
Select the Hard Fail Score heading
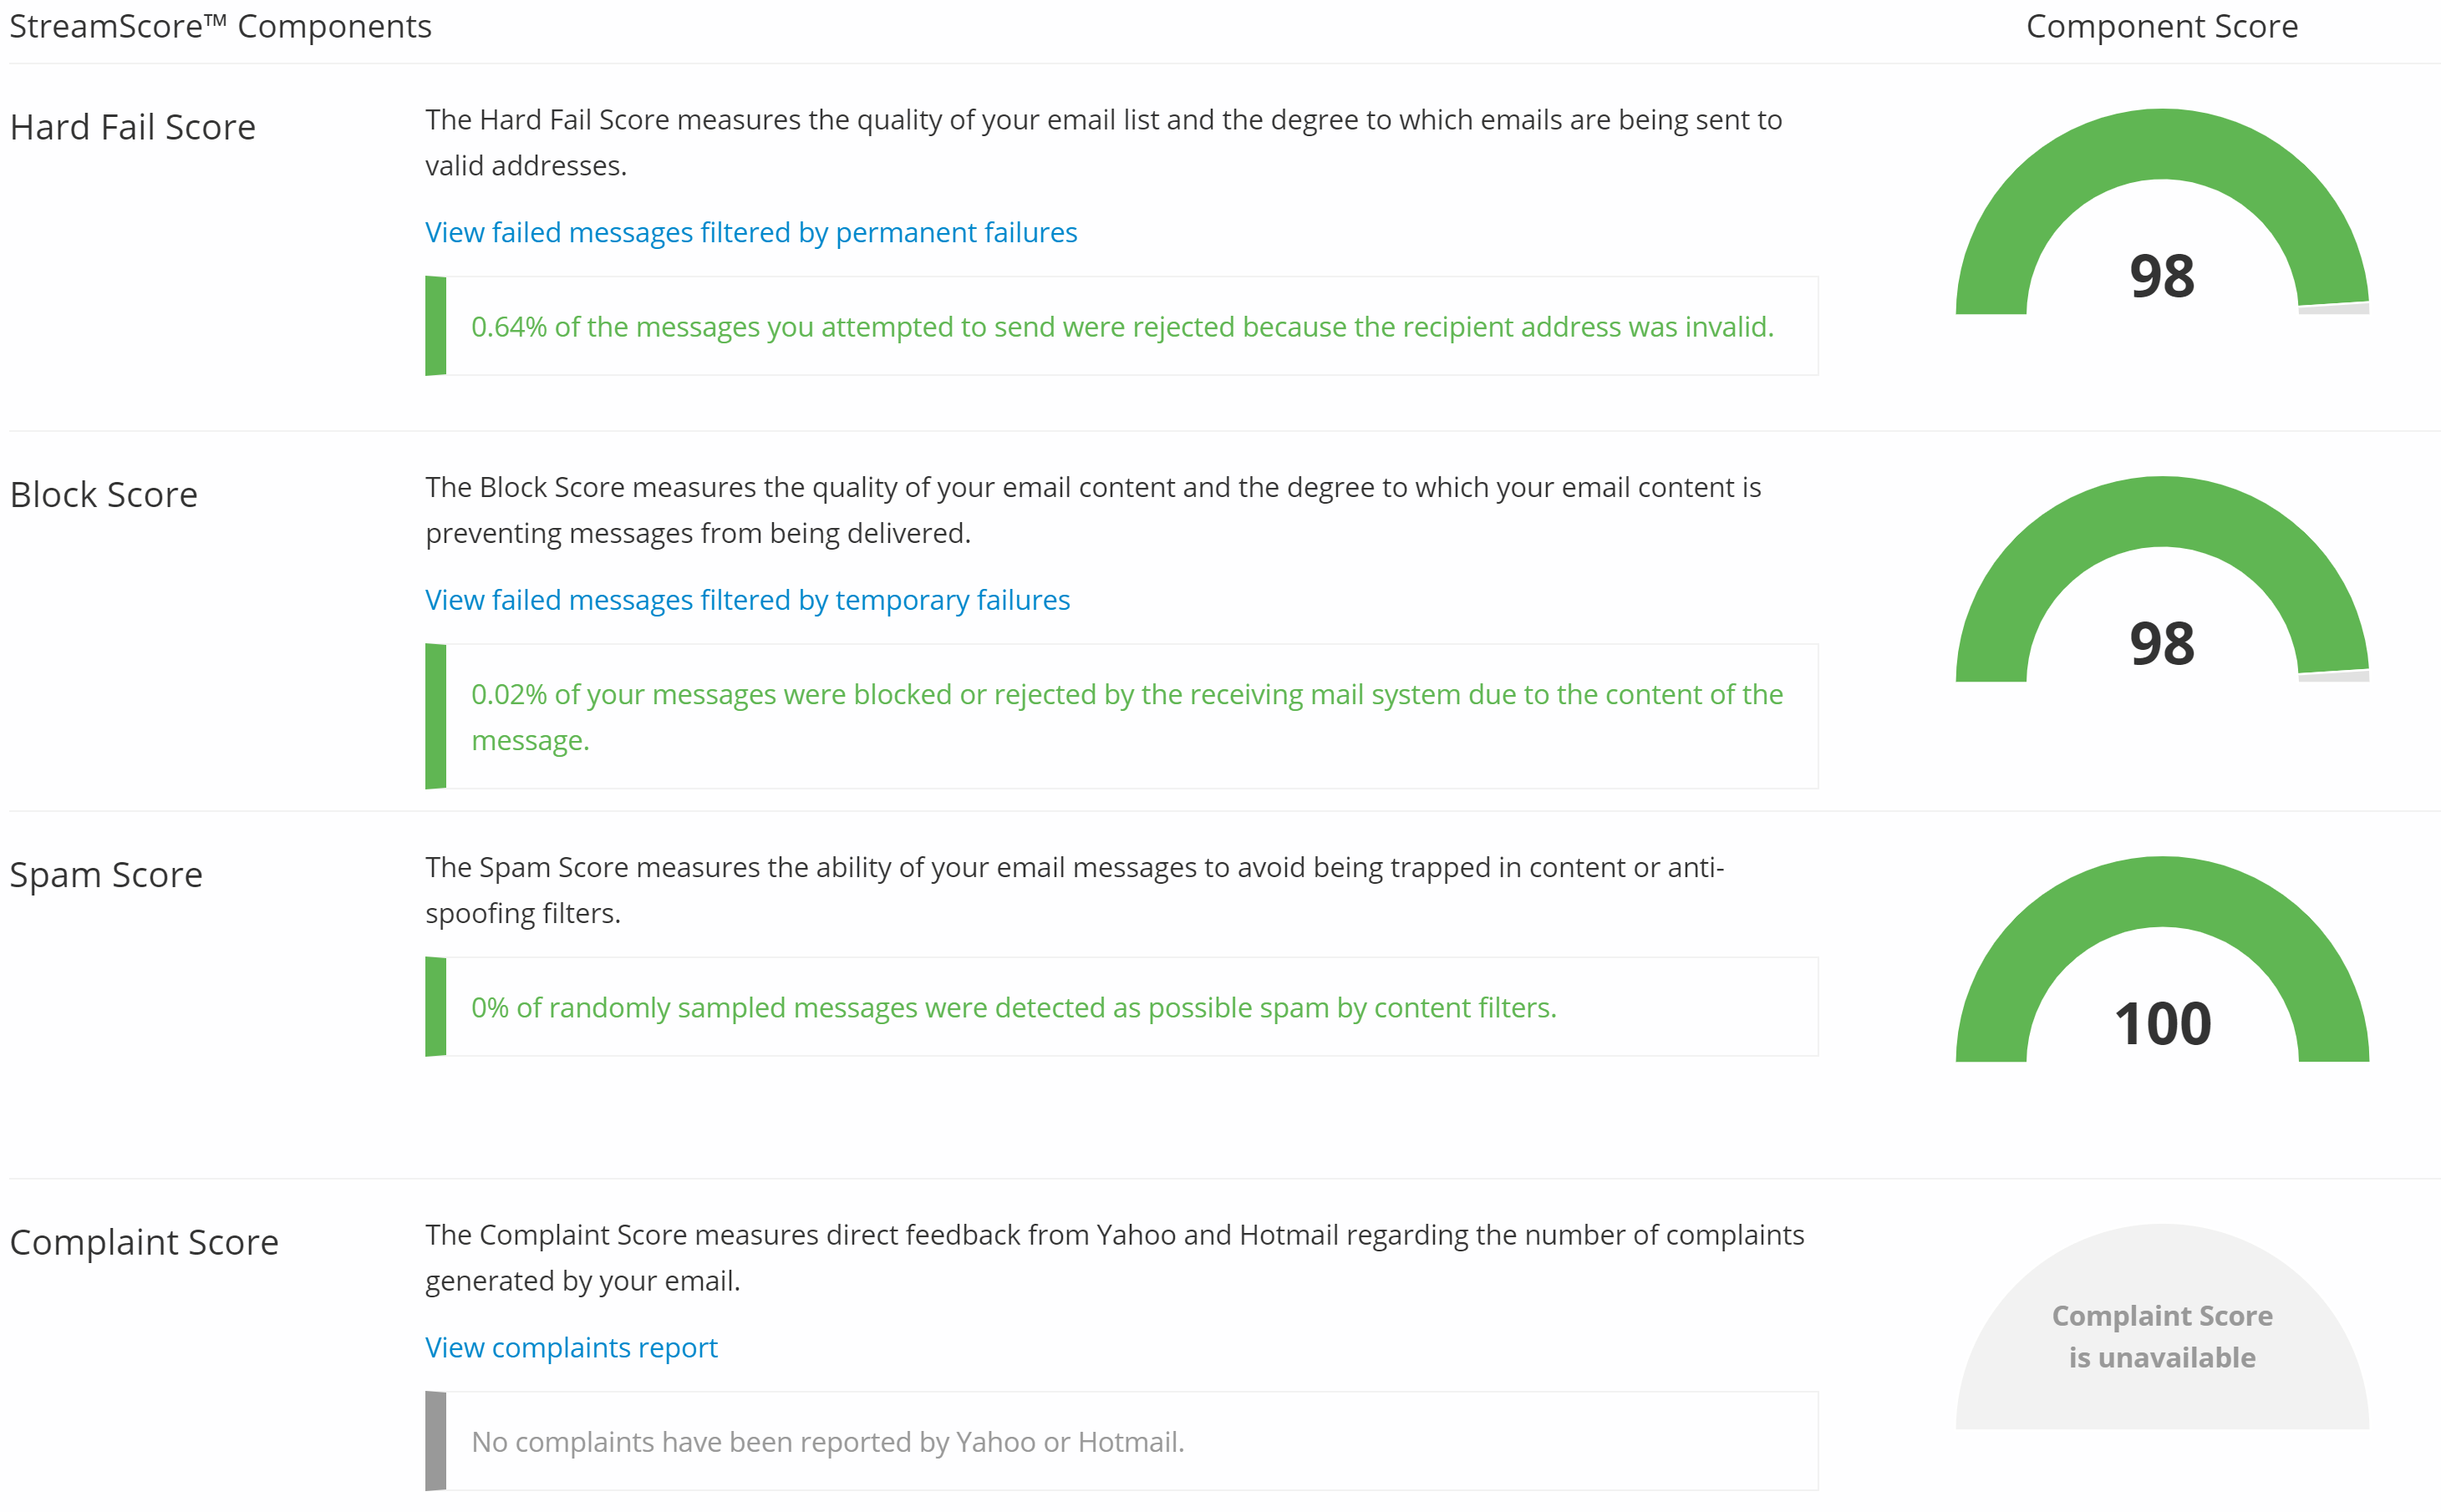pos(133,127)
